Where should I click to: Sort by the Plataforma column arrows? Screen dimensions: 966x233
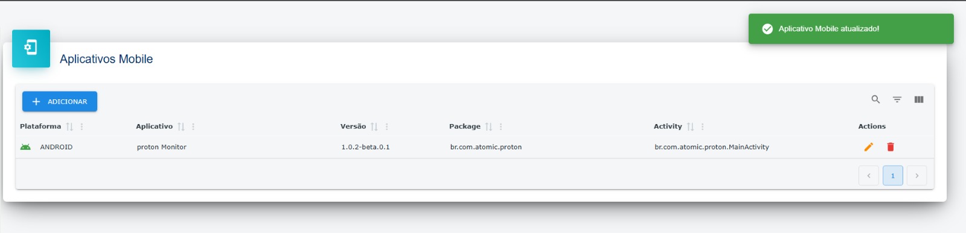coord(69,126)
